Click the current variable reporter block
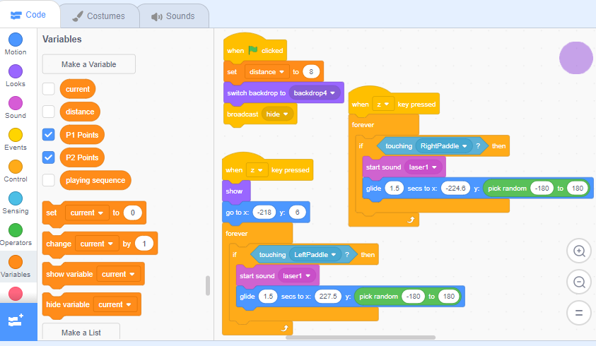The image size is (596, 346). (78, 89)
